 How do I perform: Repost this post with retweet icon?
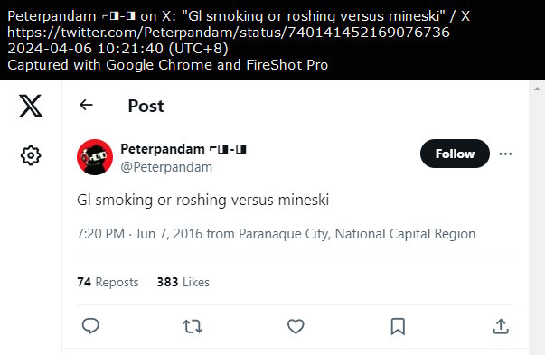pyautogui.click(x=193, y=326)
